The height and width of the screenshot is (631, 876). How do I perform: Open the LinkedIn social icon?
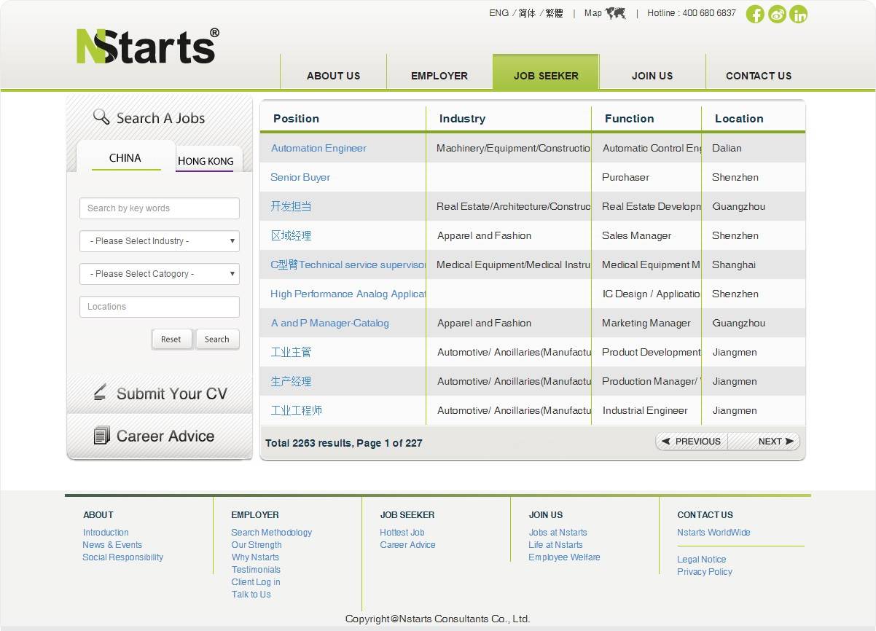click(x=799, y=15)
